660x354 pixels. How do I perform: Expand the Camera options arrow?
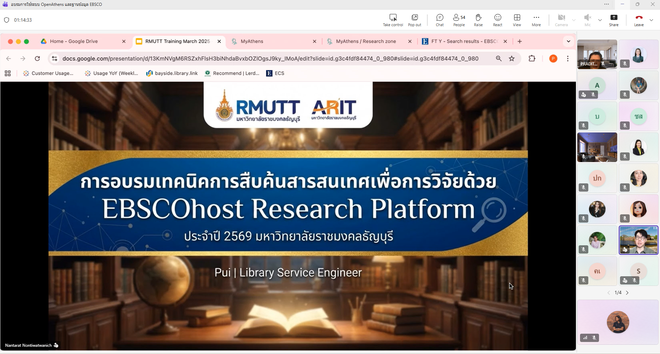[574, 20]
